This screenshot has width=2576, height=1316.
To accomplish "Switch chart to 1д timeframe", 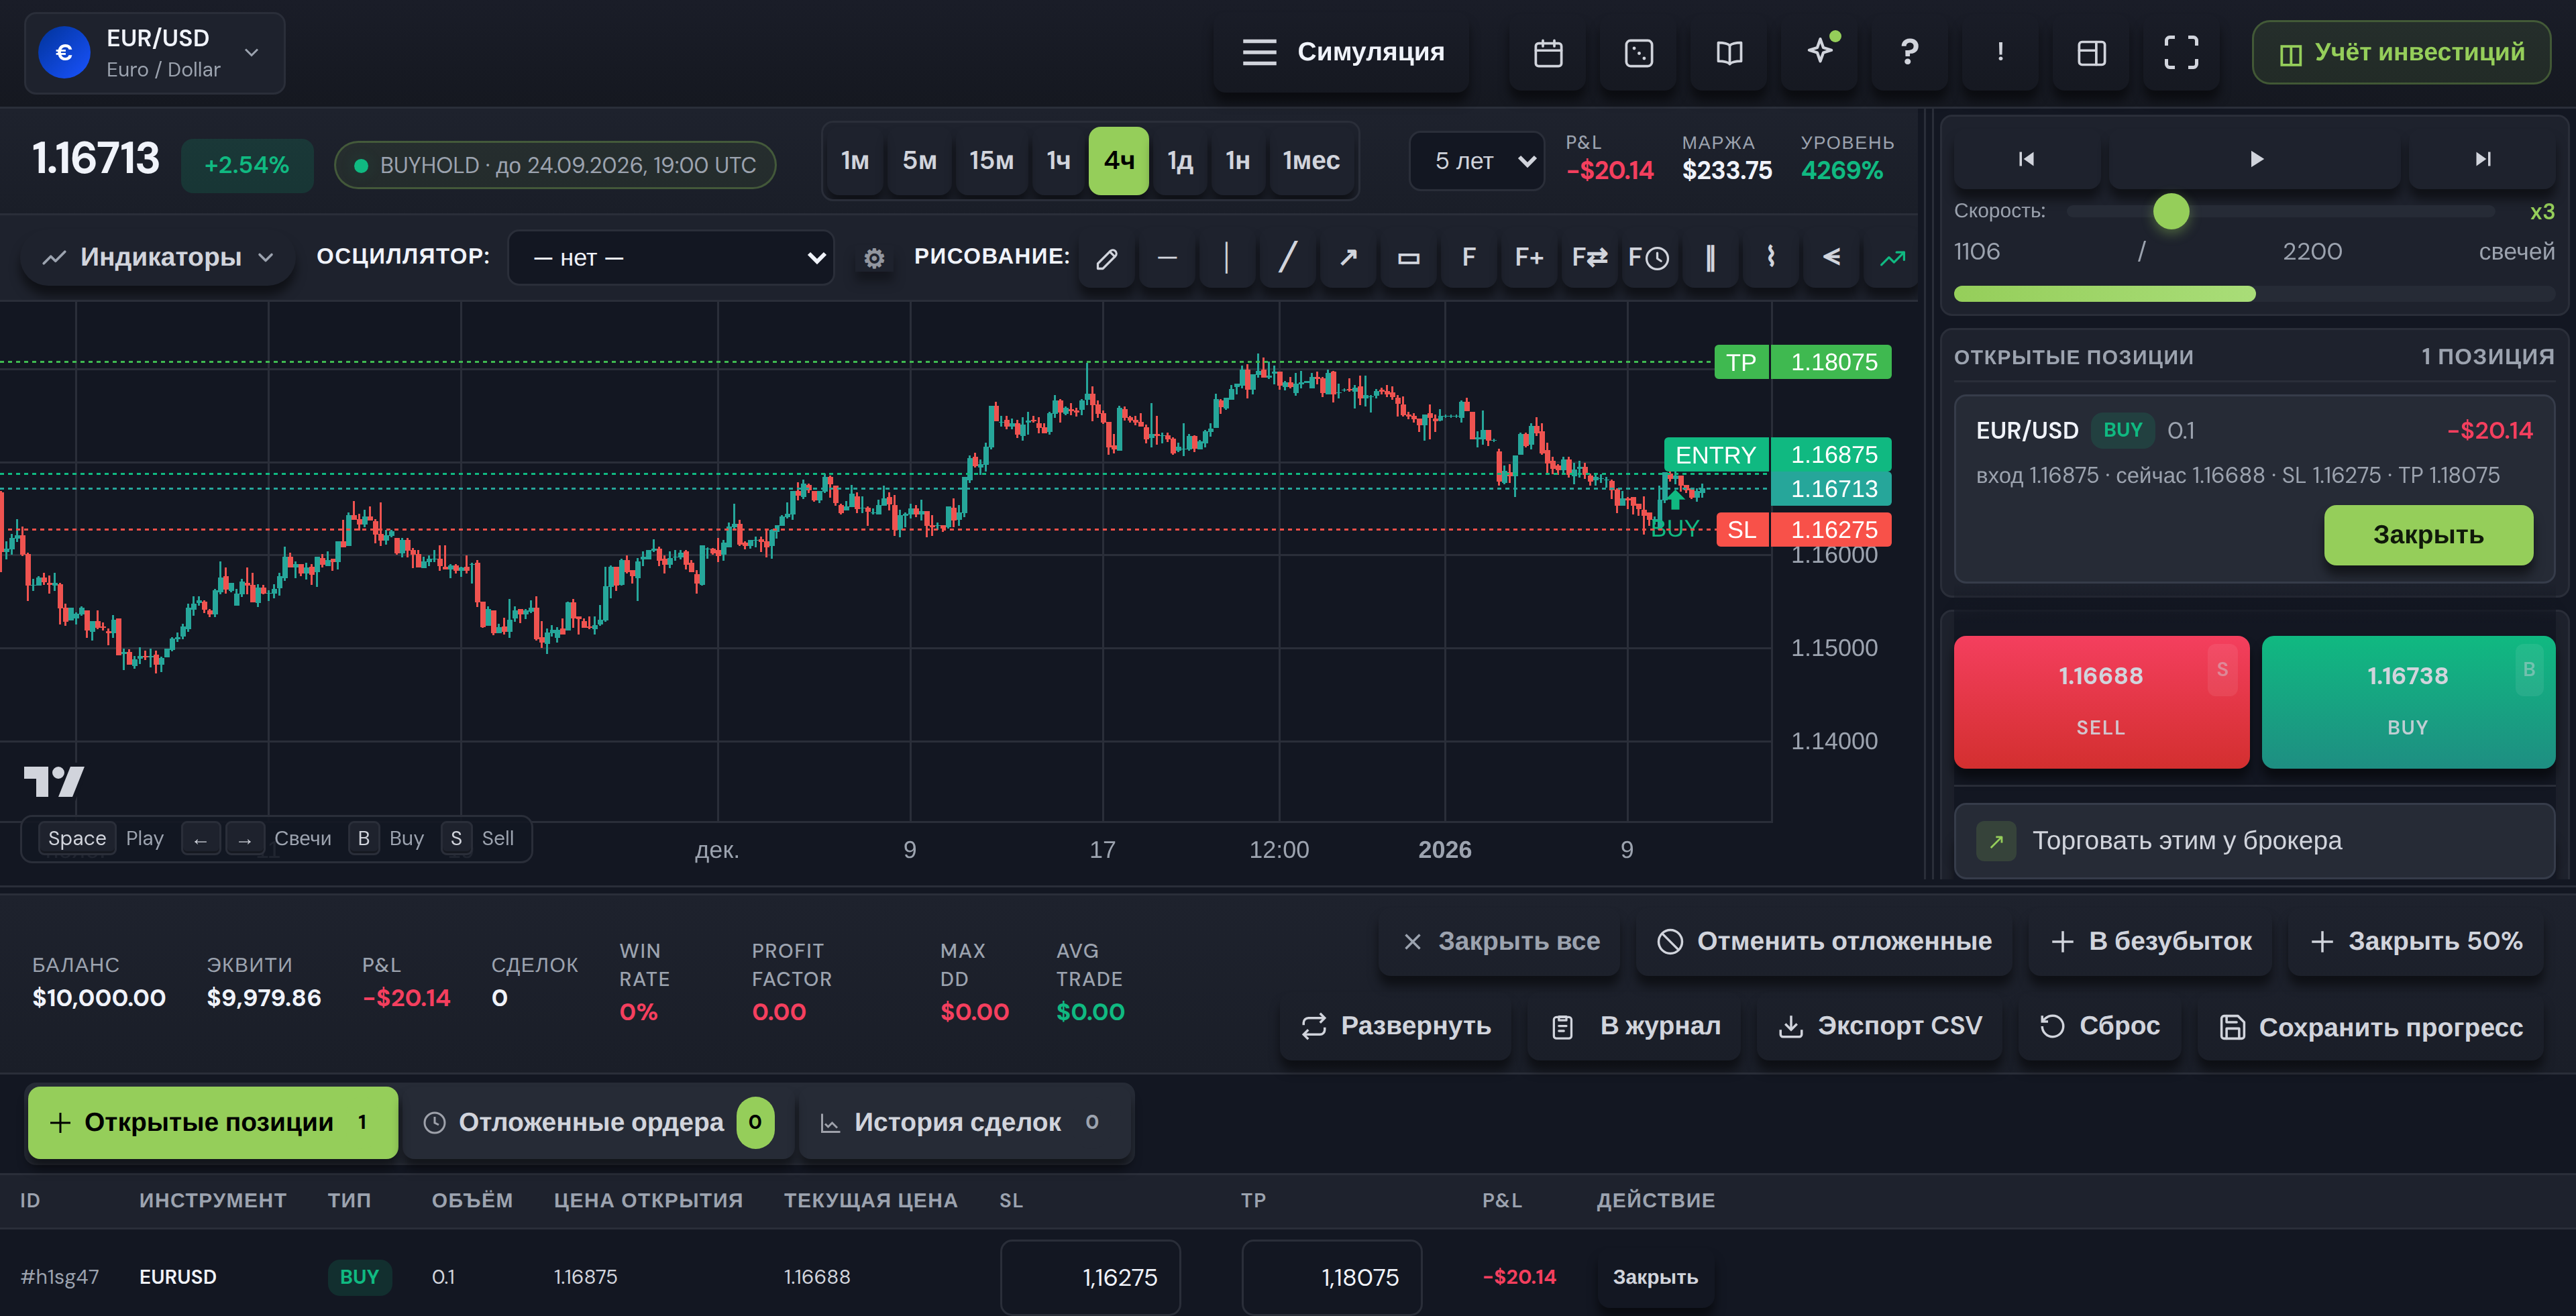I will coord(1180,161).
